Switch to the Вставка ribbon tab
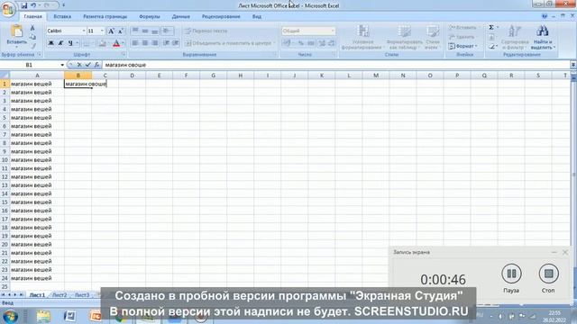Screen dimensions: 577x324 coord(62,16)
